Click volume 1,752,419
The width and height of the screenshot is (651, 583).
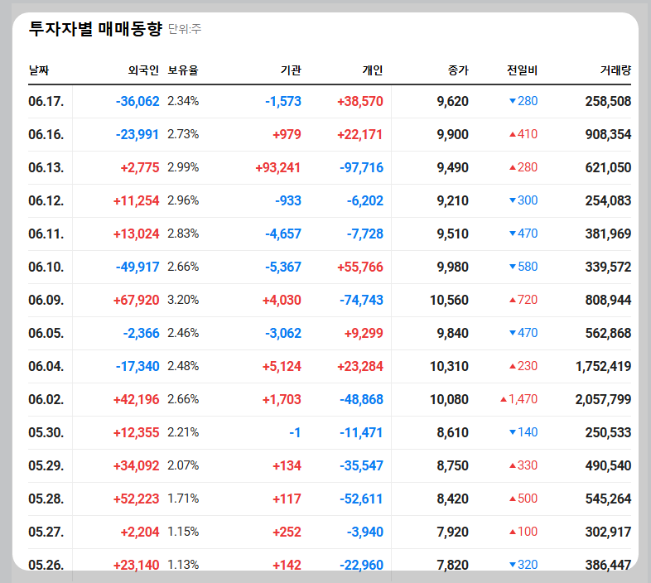(603, 367)
